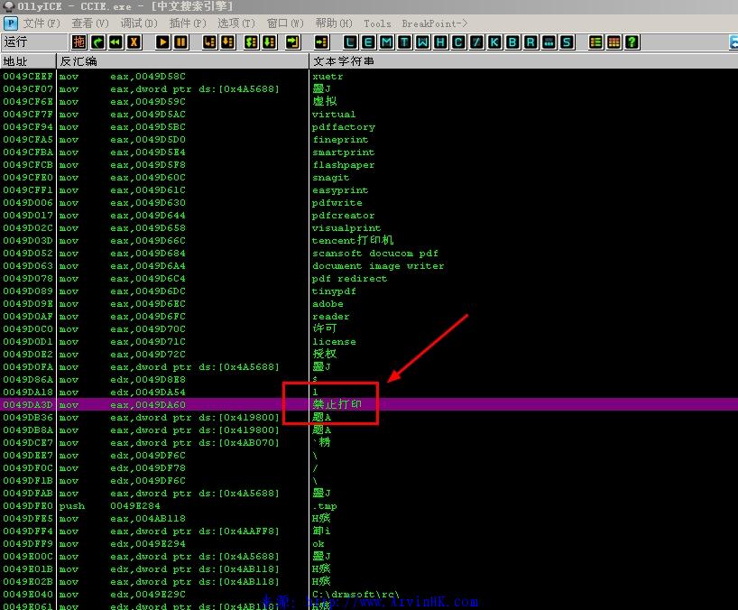Screen dimensions: 738x610
Task: Click the 运行 status field in toolbar
Action: tap(34, 42)
